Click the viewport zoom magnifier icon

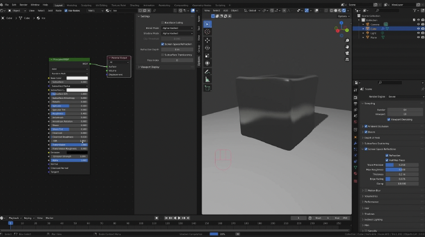(x=347, y=40)
